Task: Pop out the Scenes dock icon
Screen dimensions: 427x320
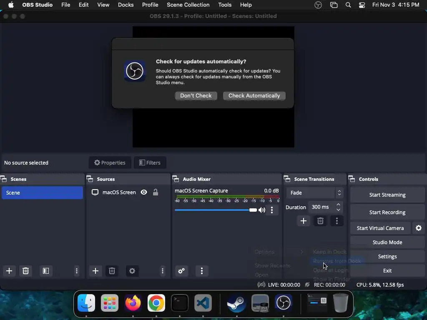Action: tap(3, 179)
